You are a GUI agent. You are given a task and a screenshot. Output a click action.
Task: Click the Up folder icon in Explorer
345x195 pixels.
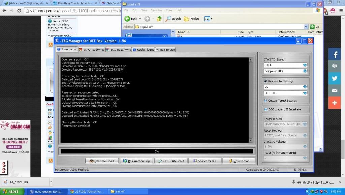(159, 19)
